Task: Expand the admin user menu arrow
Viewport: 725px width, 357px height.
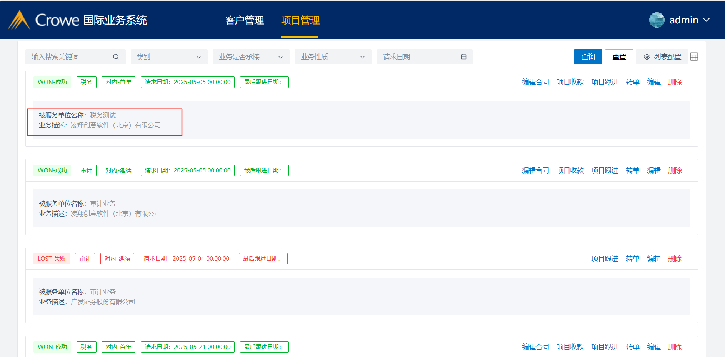Action: 707,20
